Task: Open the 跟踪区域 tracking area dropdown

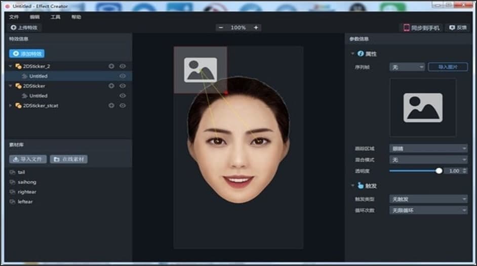Action: click(428, 148)
